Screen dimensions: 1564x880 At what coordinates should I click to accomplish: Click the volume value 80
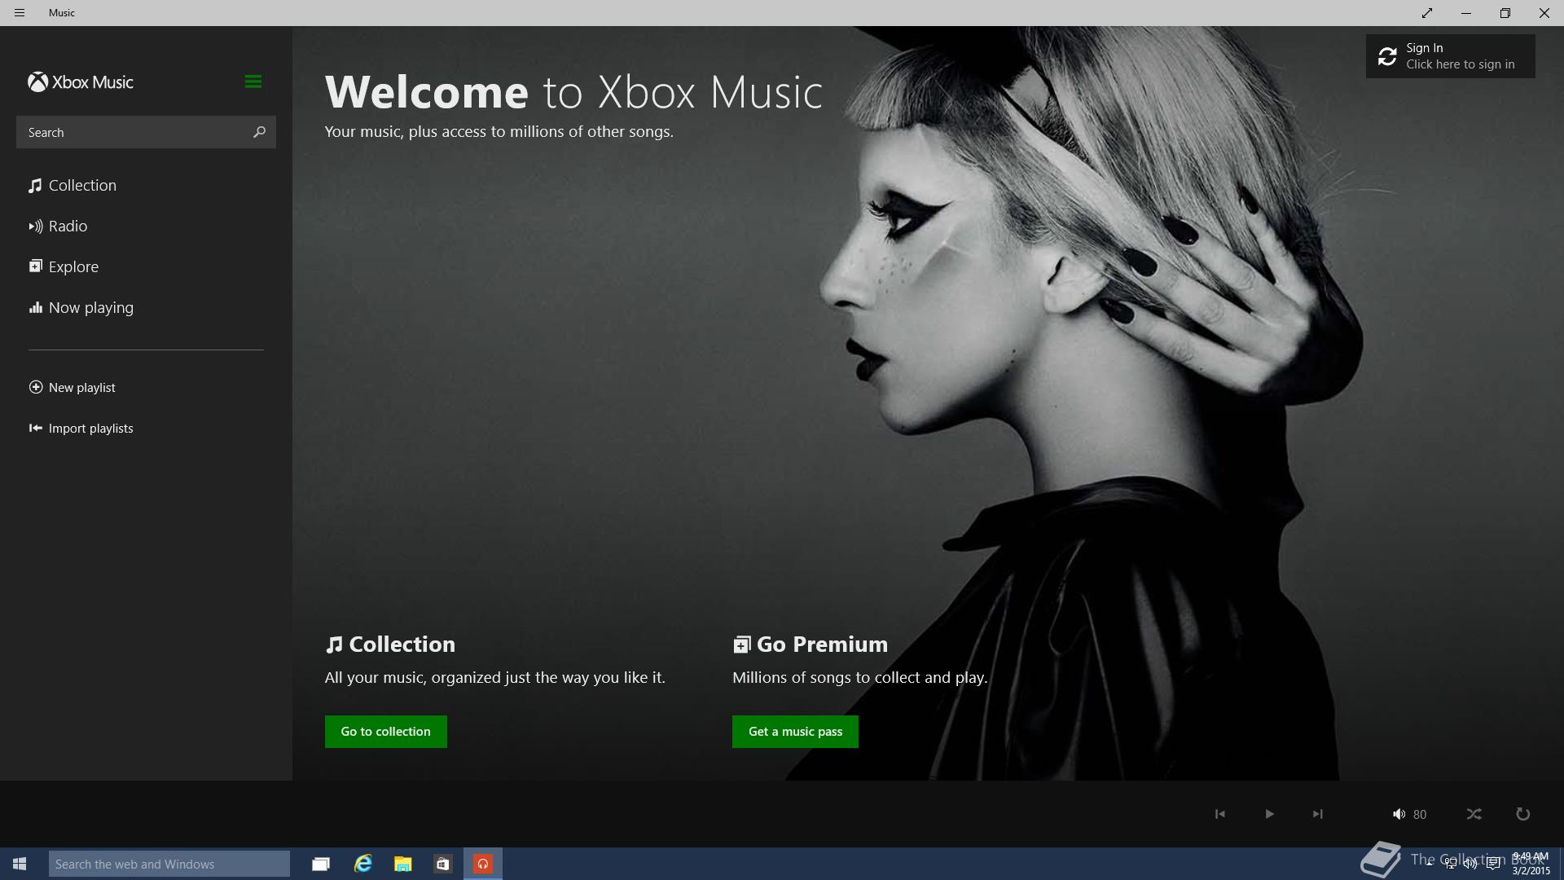tap(1420, 815)
